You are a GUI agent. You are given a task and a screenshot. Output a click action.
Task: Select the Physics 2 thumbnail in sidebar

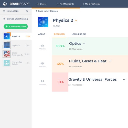7,36
